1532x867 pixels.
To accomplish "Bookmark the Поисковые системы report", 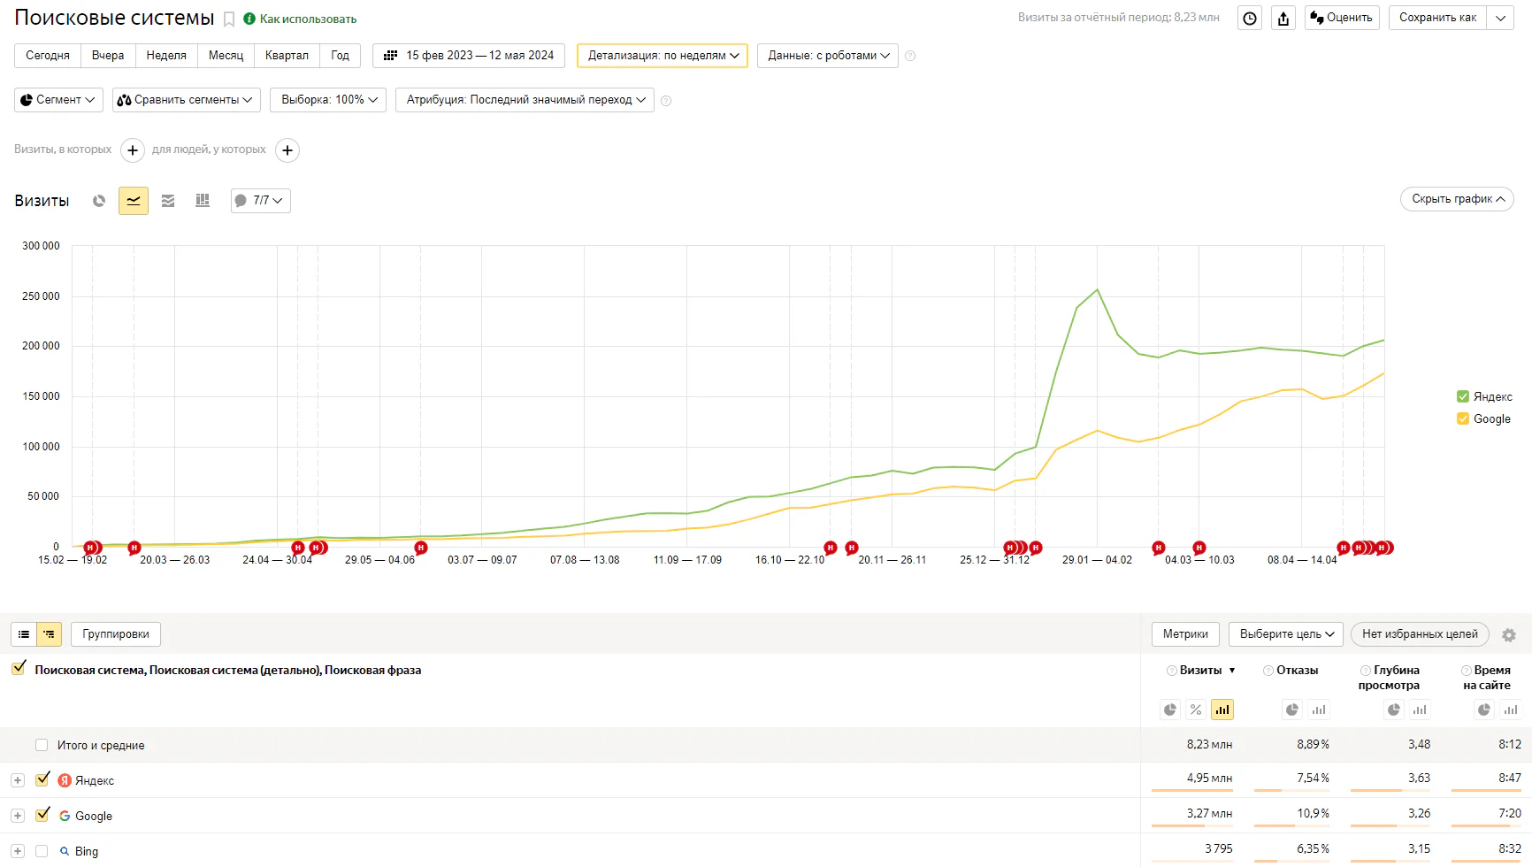I will click(x=229, y=19).
